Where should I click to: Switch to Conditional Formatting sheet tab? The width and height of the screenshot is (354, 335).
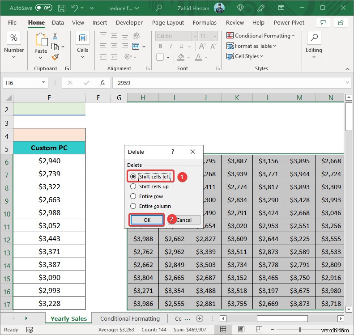click(x=130, y=318)
